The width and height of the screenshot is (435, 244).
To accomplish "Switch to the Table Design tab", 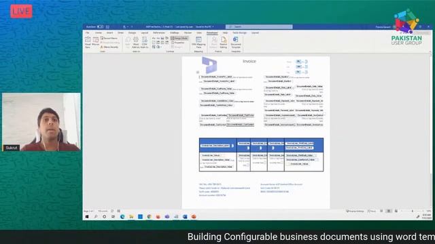I will [239, 33].
